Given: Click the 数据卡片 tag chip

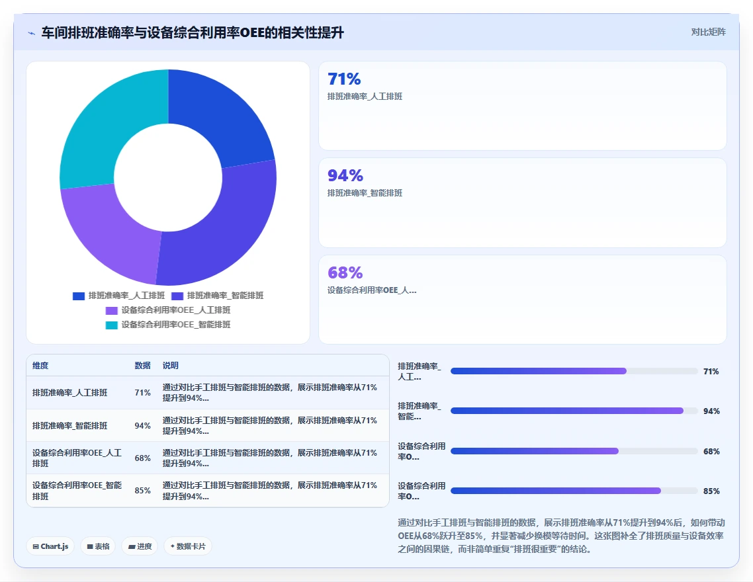Looking at the screenshot, I should [x=188, y=546].
